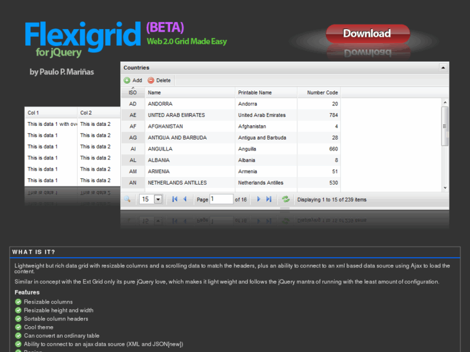Click the 'Sortable column headers' check icon

pos(18,318)
